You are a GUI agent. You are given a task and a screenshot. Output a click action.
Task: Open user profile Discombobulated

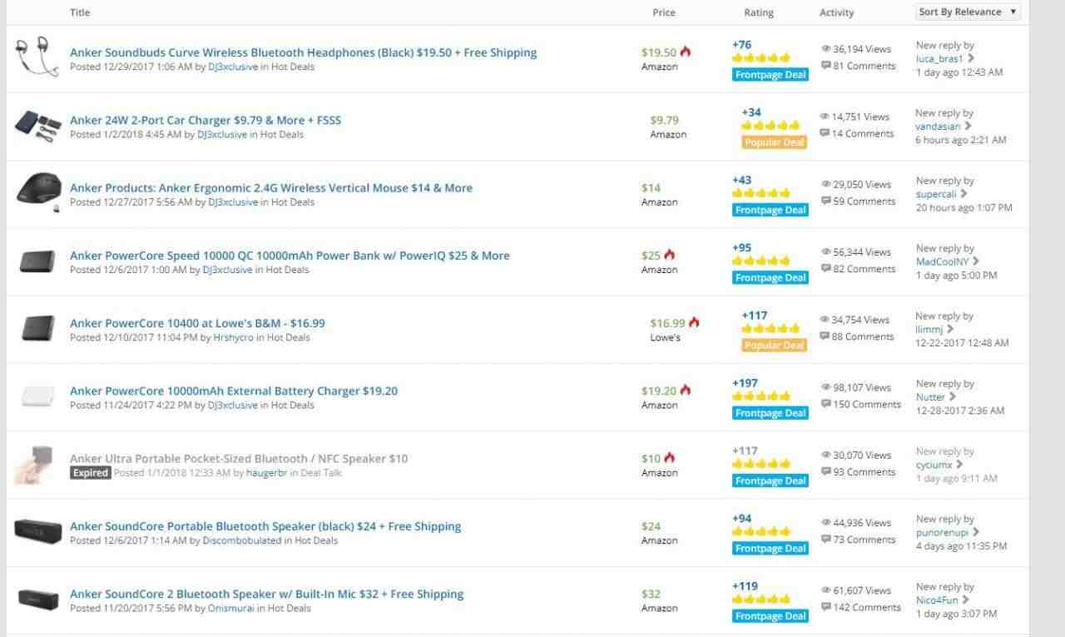click(x=242, y=540)
